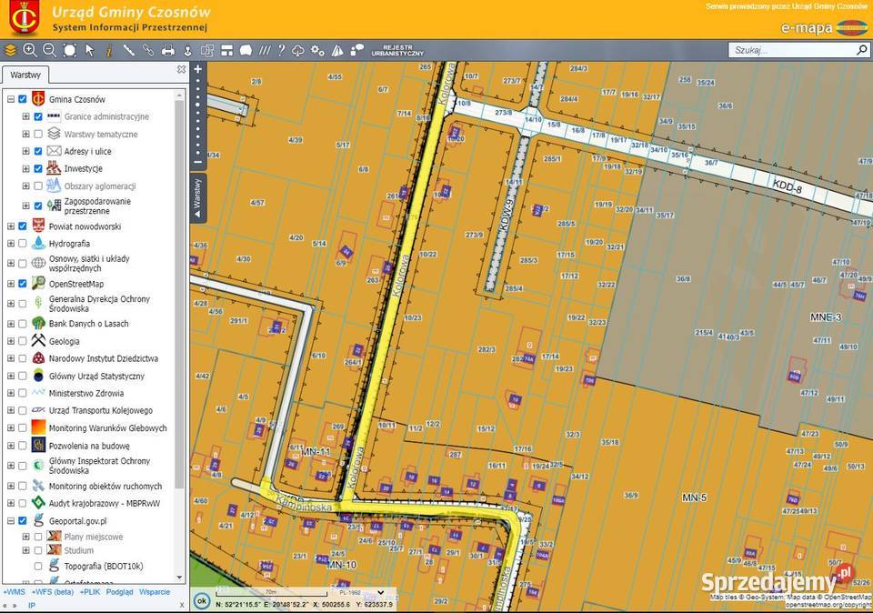Select the arrow pointer tool
The width and height of the screenshot is (873, 613).
tap(90, 51)
